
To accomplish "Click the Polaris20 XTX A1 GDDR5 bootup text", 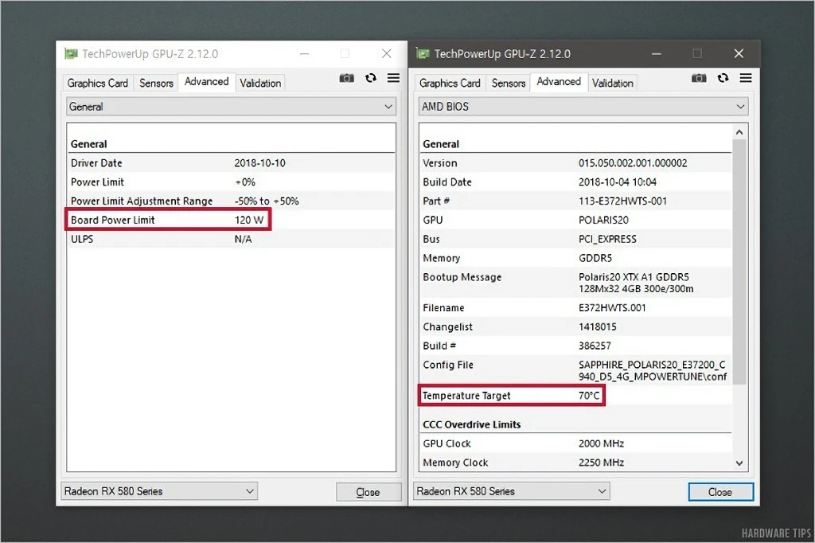I will tap(636, 283).
